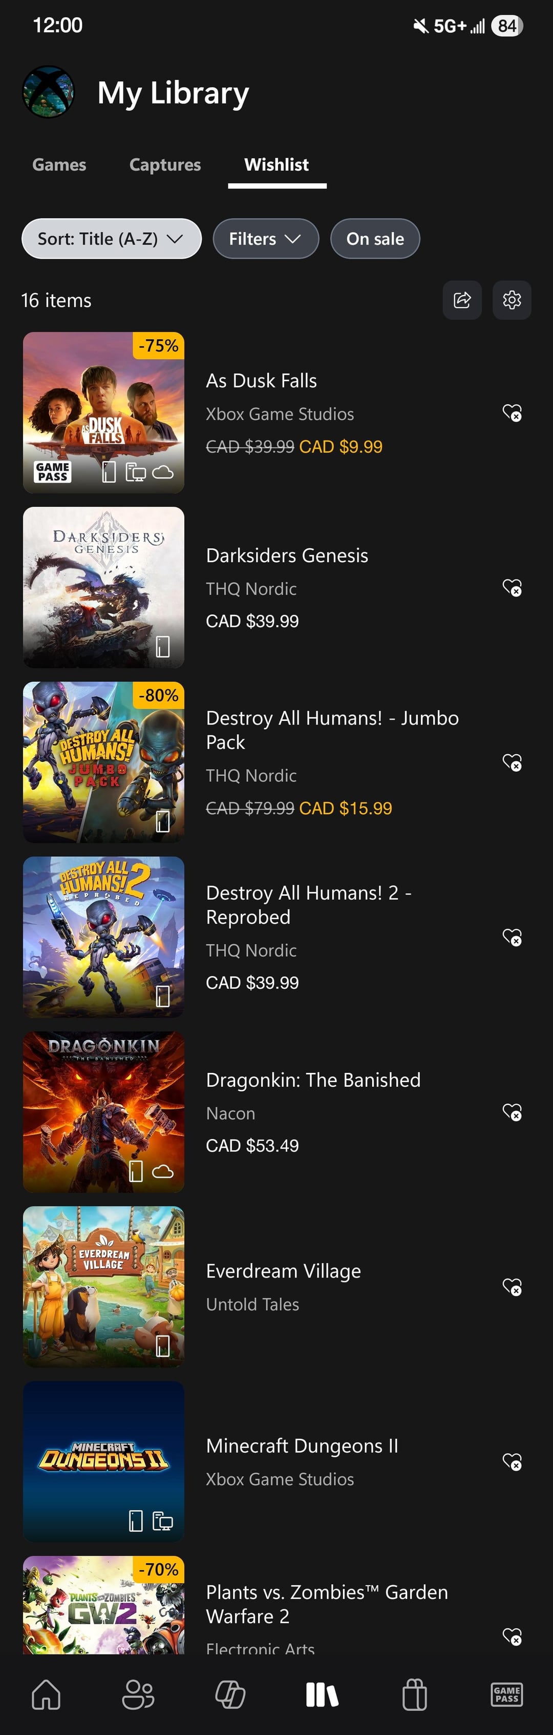Share the wishlist via share icon

point(462,300)
